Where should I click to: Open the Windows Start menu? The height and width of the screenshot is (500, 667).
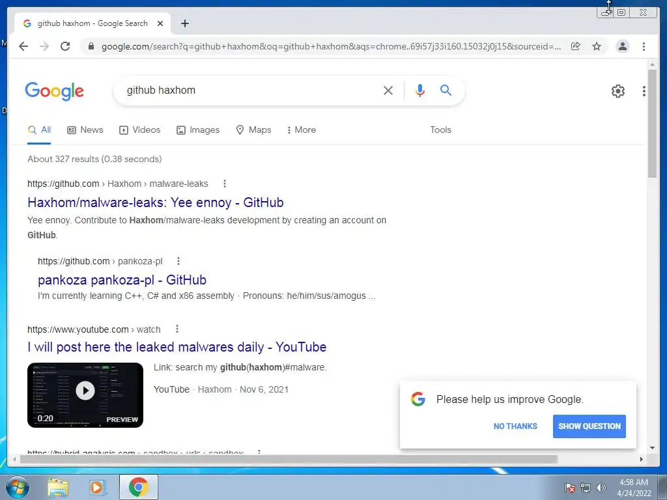[x=18, y=487]
